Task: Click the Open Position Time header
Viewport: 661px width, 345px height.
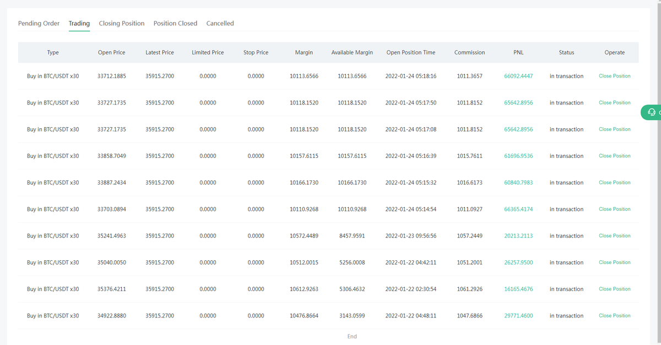Action: (411, 52)
